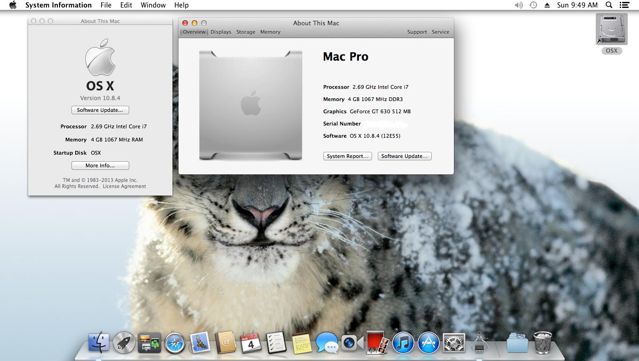639x361 pixels.
Task: Open the Trash in the Dock
Action: coord(543,343)
